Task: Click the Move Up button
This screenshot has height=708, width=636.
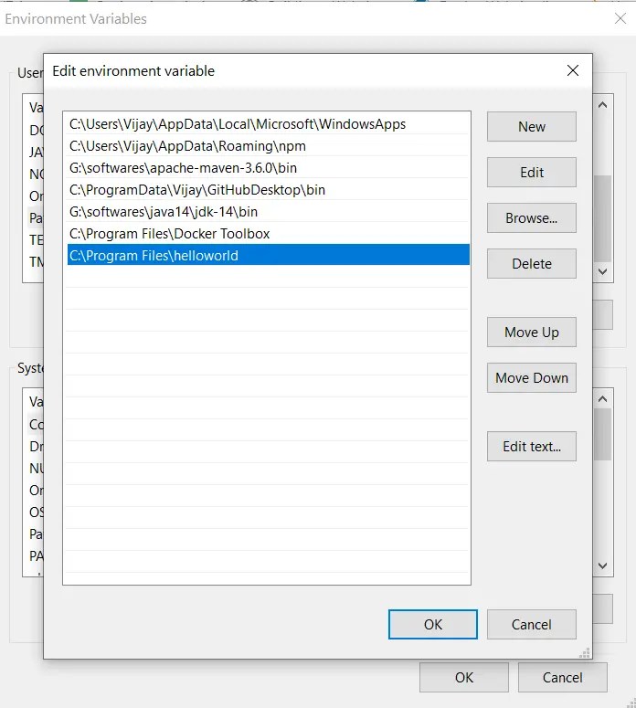Action: [531, 333]
